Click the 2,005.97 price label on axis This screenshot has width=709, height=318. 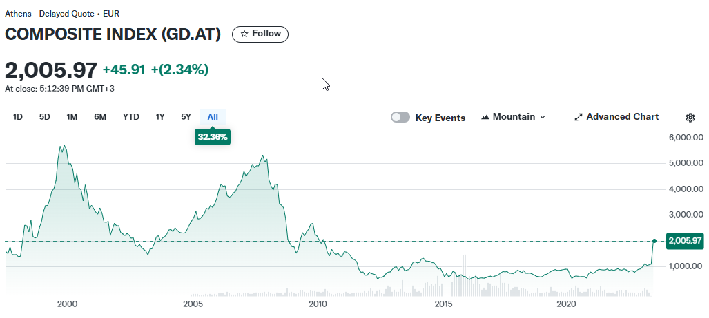[686, 241]
